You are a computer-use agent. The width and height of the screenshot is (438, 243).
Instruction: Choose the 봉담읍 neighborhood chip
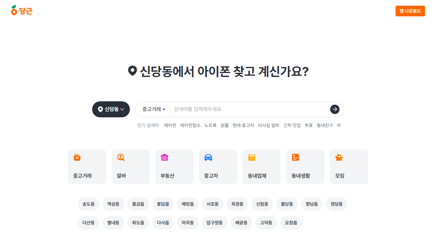(x=163, y=204)
